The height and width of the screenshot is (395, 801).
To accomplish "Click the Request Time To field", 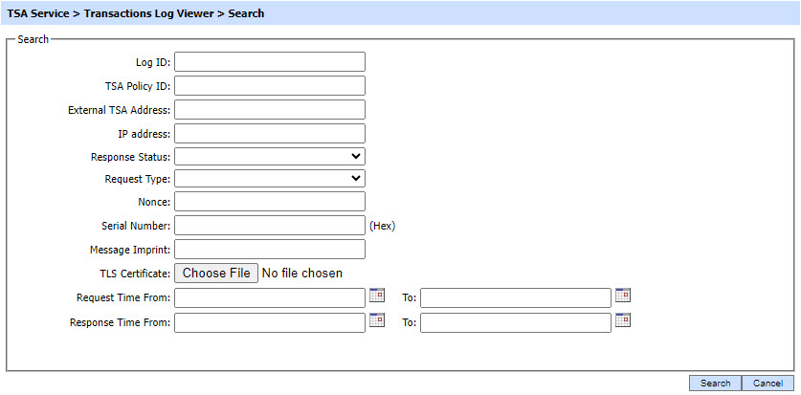I will point(515,297).
